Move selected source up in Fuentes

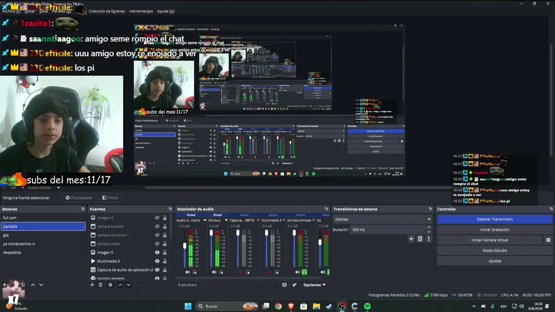click(121, 285)
